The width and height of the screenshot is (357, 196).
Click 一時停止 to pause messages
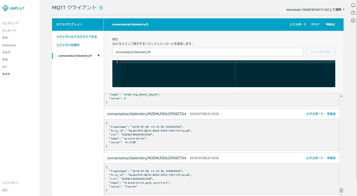coord(329,24)
